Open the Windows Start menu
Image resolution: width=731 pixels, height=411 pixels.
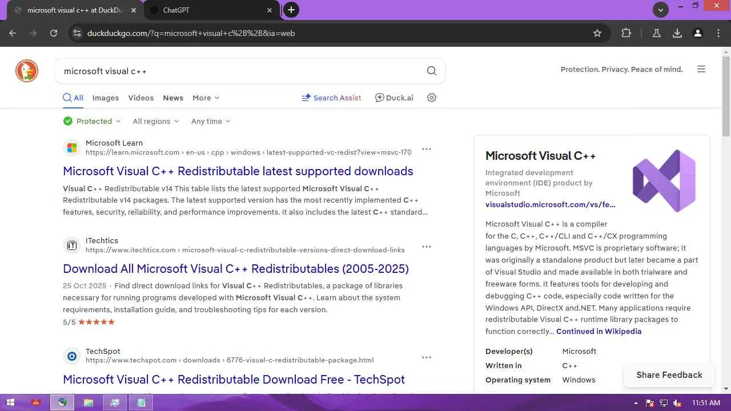coord(10,402)
